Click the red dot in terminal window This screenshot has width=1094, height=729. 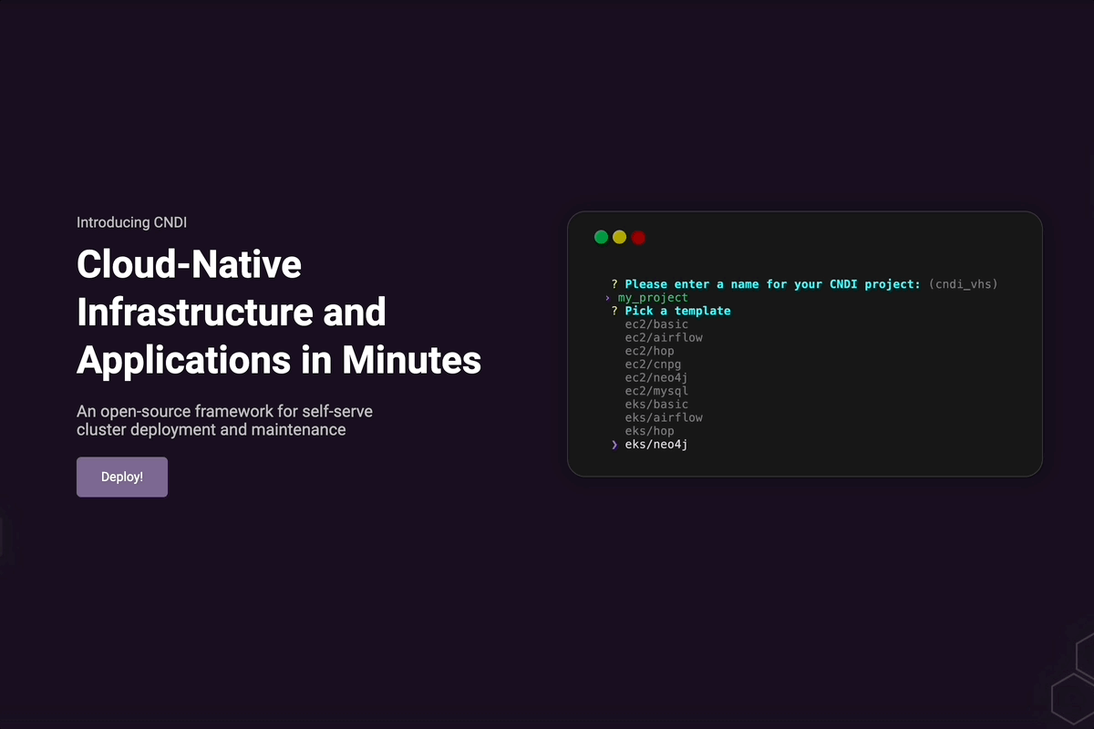pos(638,237)
